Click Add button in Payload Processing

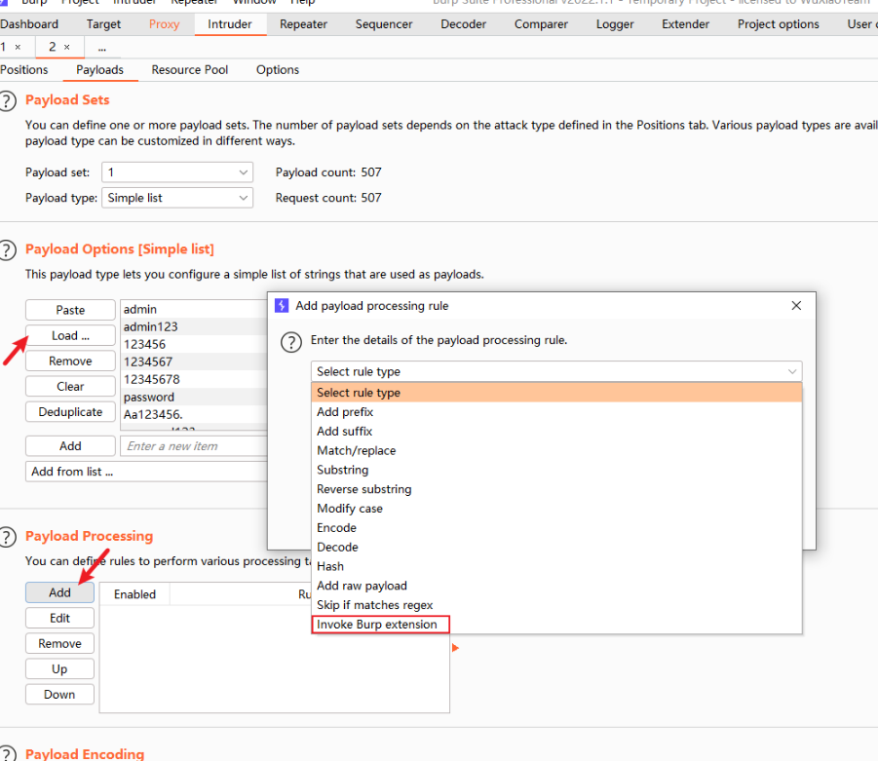59,592
